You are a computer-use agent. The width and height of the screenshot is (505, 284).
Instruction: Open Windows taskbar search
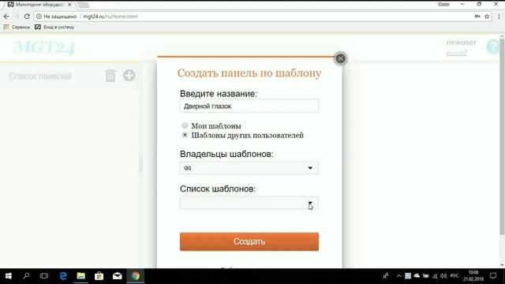26,276
